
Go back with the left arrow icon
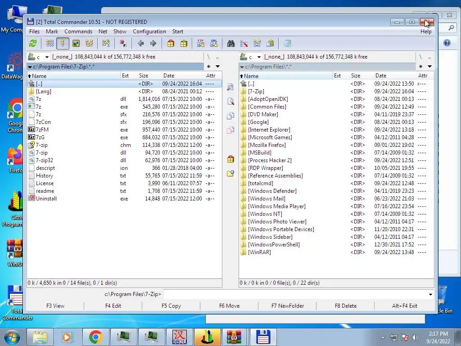click(x=140, y=44)
